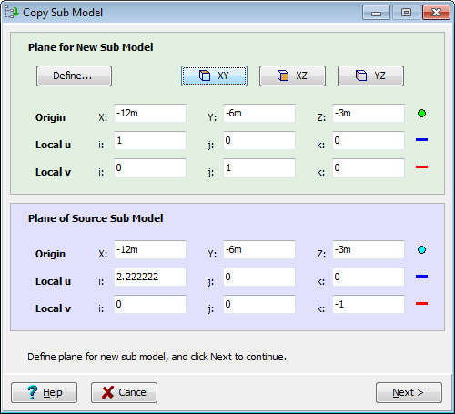The image size is (455, 414).
Task: Click the Plane of Source Sub Model heading
Action: click(x=96, y=218)
